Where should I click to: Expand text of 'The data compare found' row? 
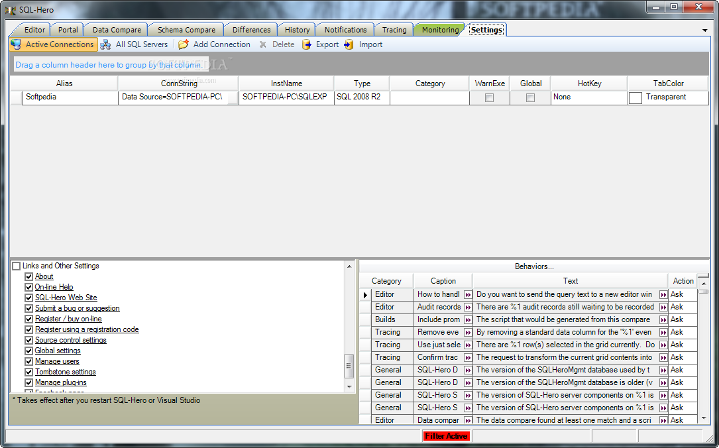pos(663,420)
